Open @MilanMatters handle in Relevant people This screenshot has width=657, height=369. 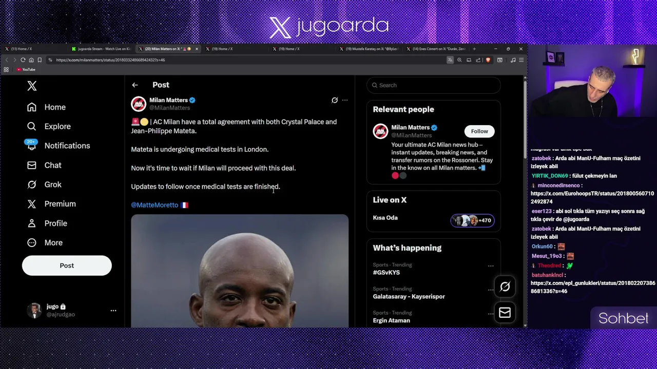(x=412, y=135)
